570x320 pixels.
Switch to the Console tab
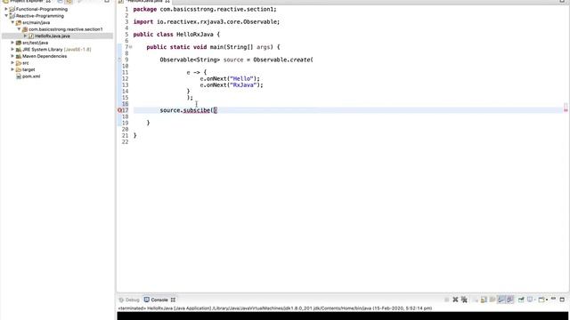[159, 300]
